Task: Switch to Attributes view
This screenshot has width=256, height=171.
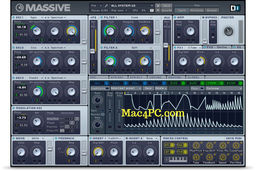Action: 197,10
